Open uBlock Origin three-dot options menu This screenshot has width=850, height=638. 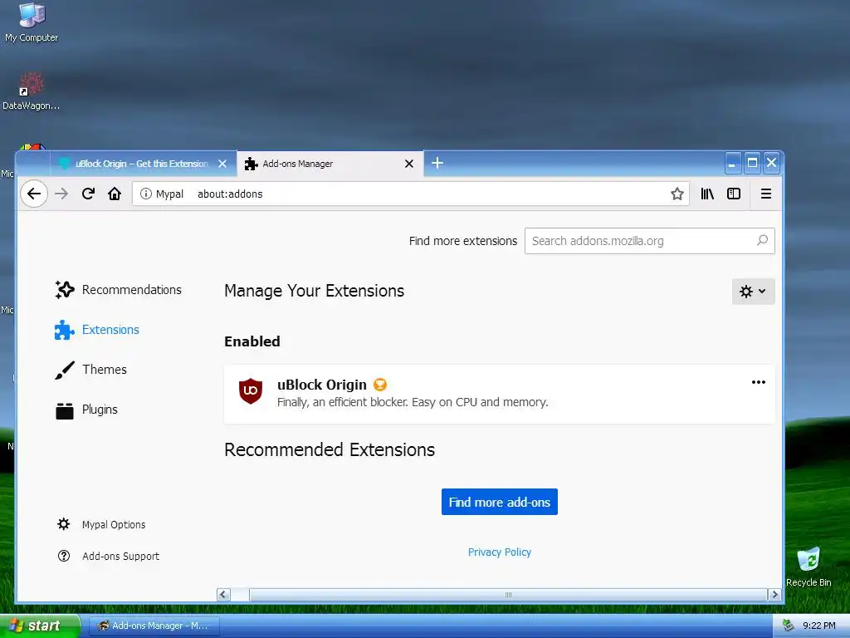point(759,382)
